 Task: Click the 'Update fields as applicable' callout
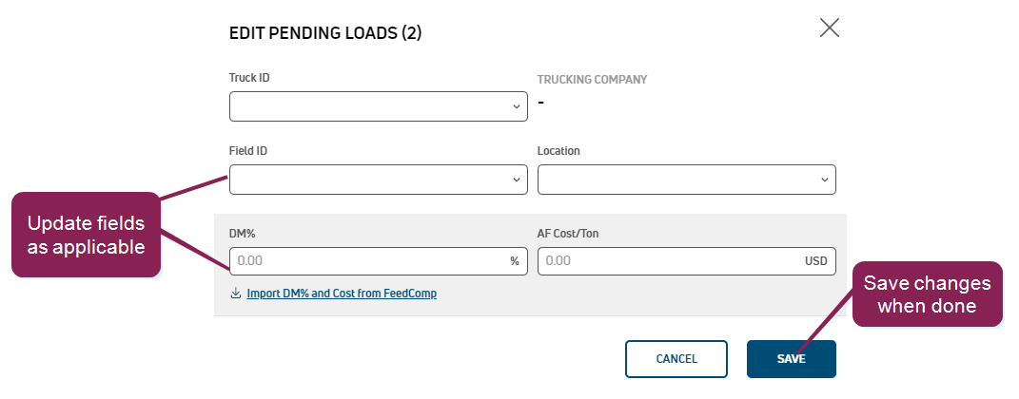pyautogui.click(x=86, y=235)
